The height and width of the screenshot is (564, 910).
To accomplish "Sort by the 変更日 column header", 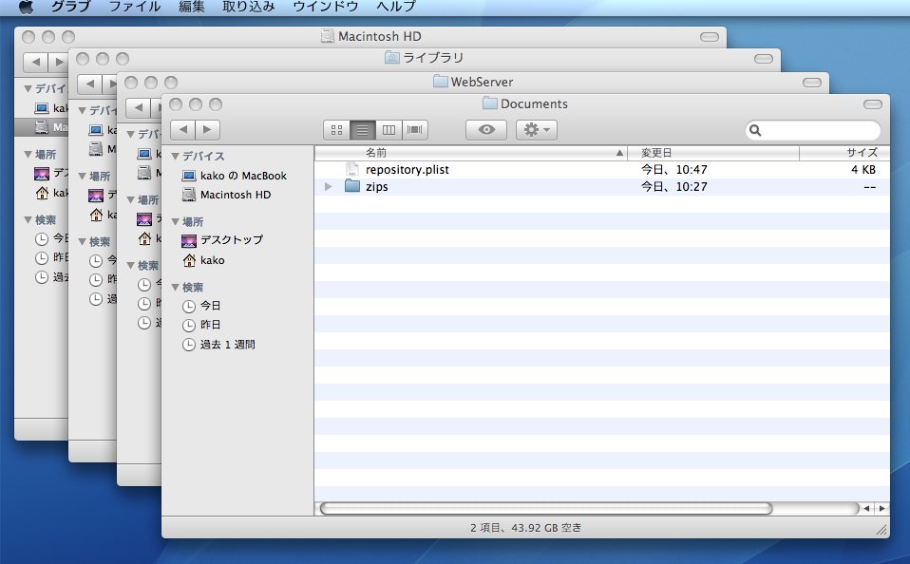I will click(x=713, y=153).
